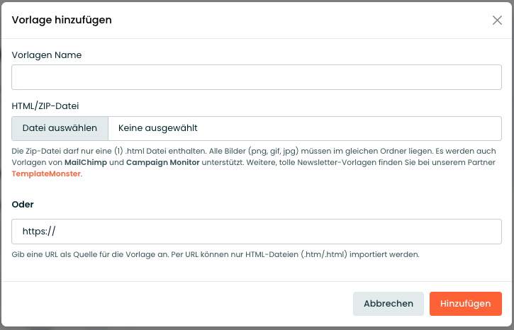
Task: Click the HTML/ZIP-Datei label
Action: click(45, 106)
